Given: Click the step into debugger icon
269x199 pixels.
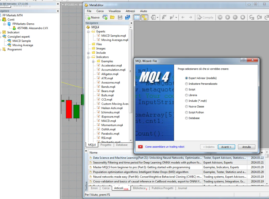Looking at the screenshot, I should click(x=252, y=17).
